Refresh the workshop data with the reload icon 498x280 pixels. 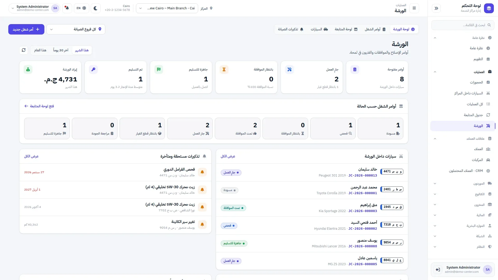pyautogui.click(x=24, y=50)
